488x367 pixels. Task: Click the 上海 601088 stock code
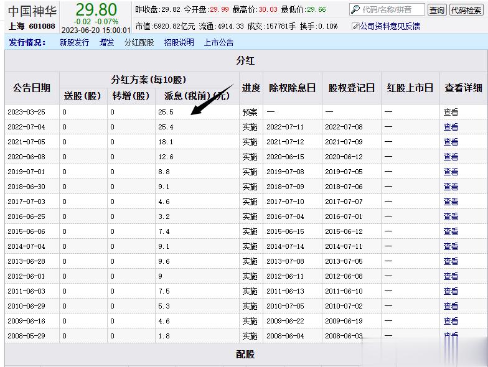(x=32, y=26)
